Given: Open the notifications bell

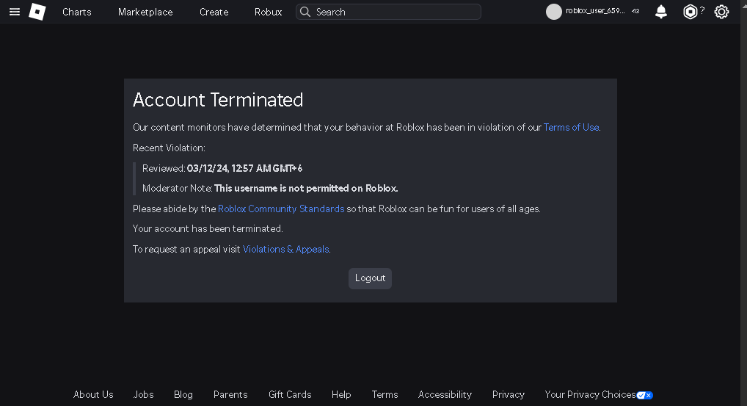Looking at the screenshot, I should coord(661,12).
